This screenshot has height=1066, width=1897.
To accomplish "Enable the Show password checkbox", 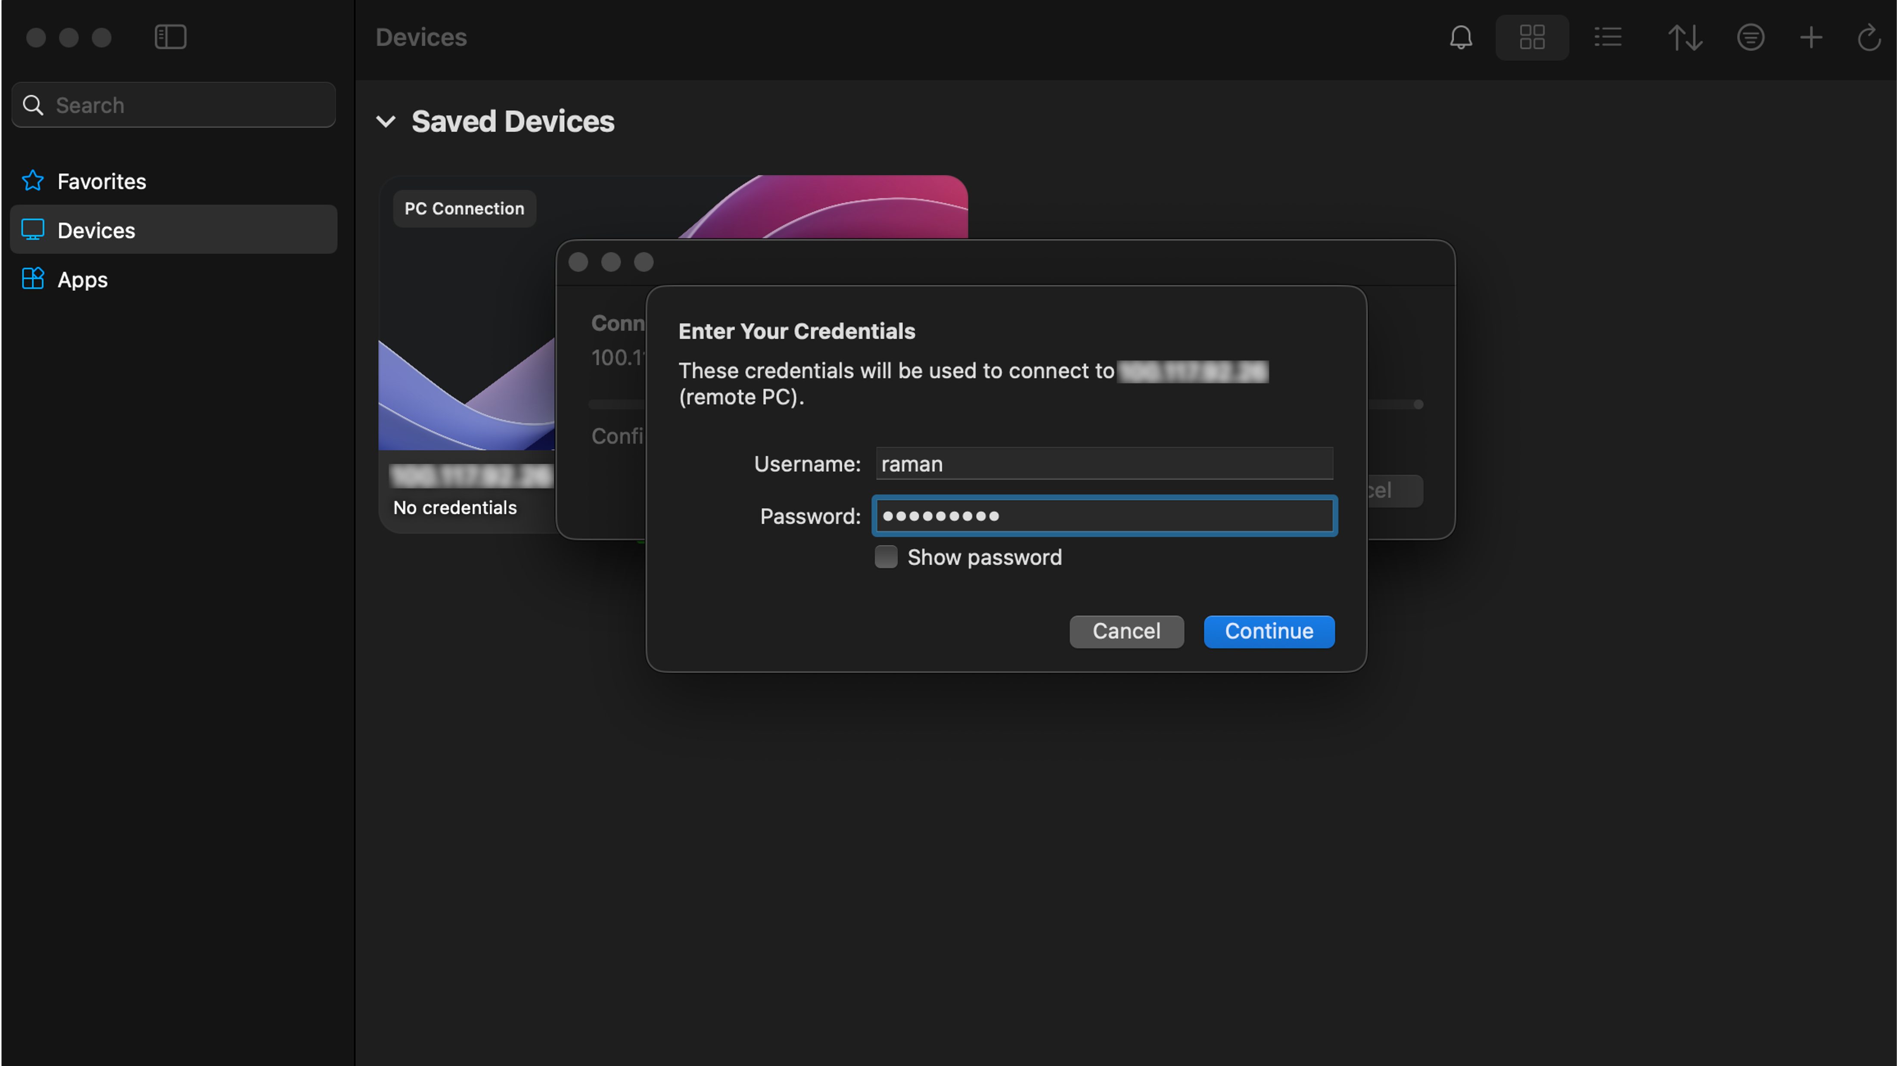I will 886,557.
